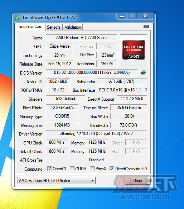Click the GPU-Z title bar app icon
This screenshot has width=184, height=209.
coord(18,18)
